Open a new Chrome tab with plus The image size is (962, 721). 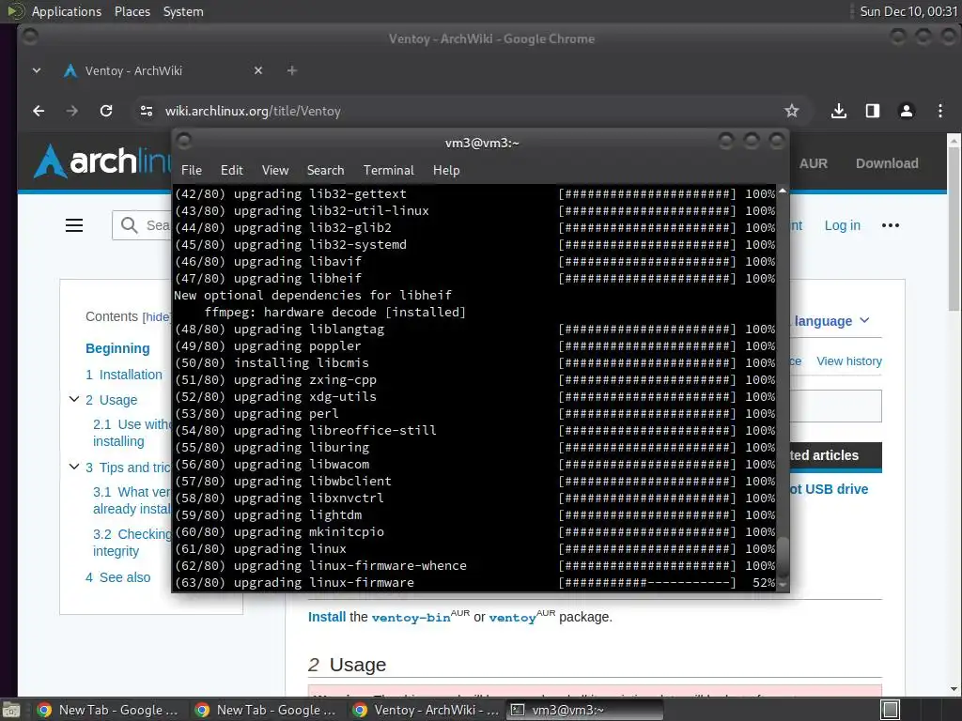(x=292, y=70)
